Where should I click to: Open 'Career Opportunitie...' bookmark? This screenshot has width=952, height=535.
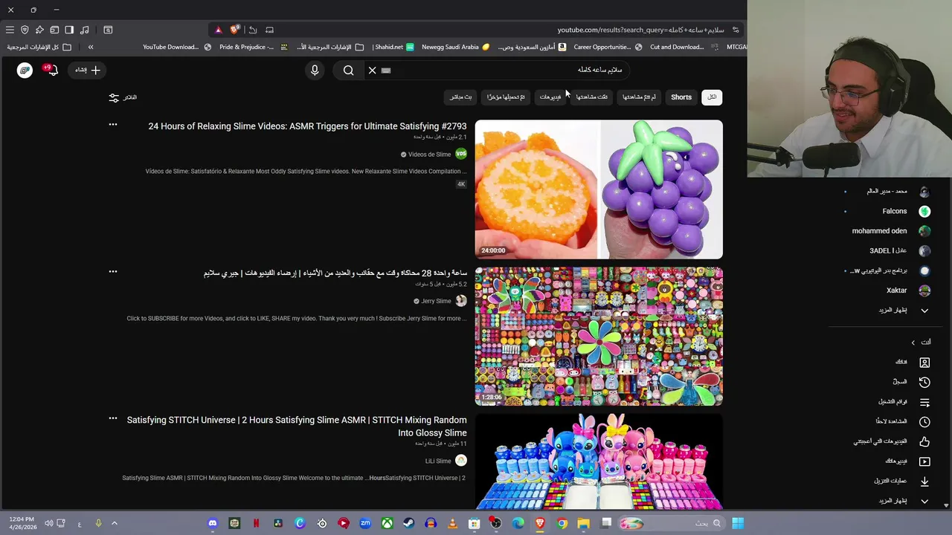tap(608, 47)
